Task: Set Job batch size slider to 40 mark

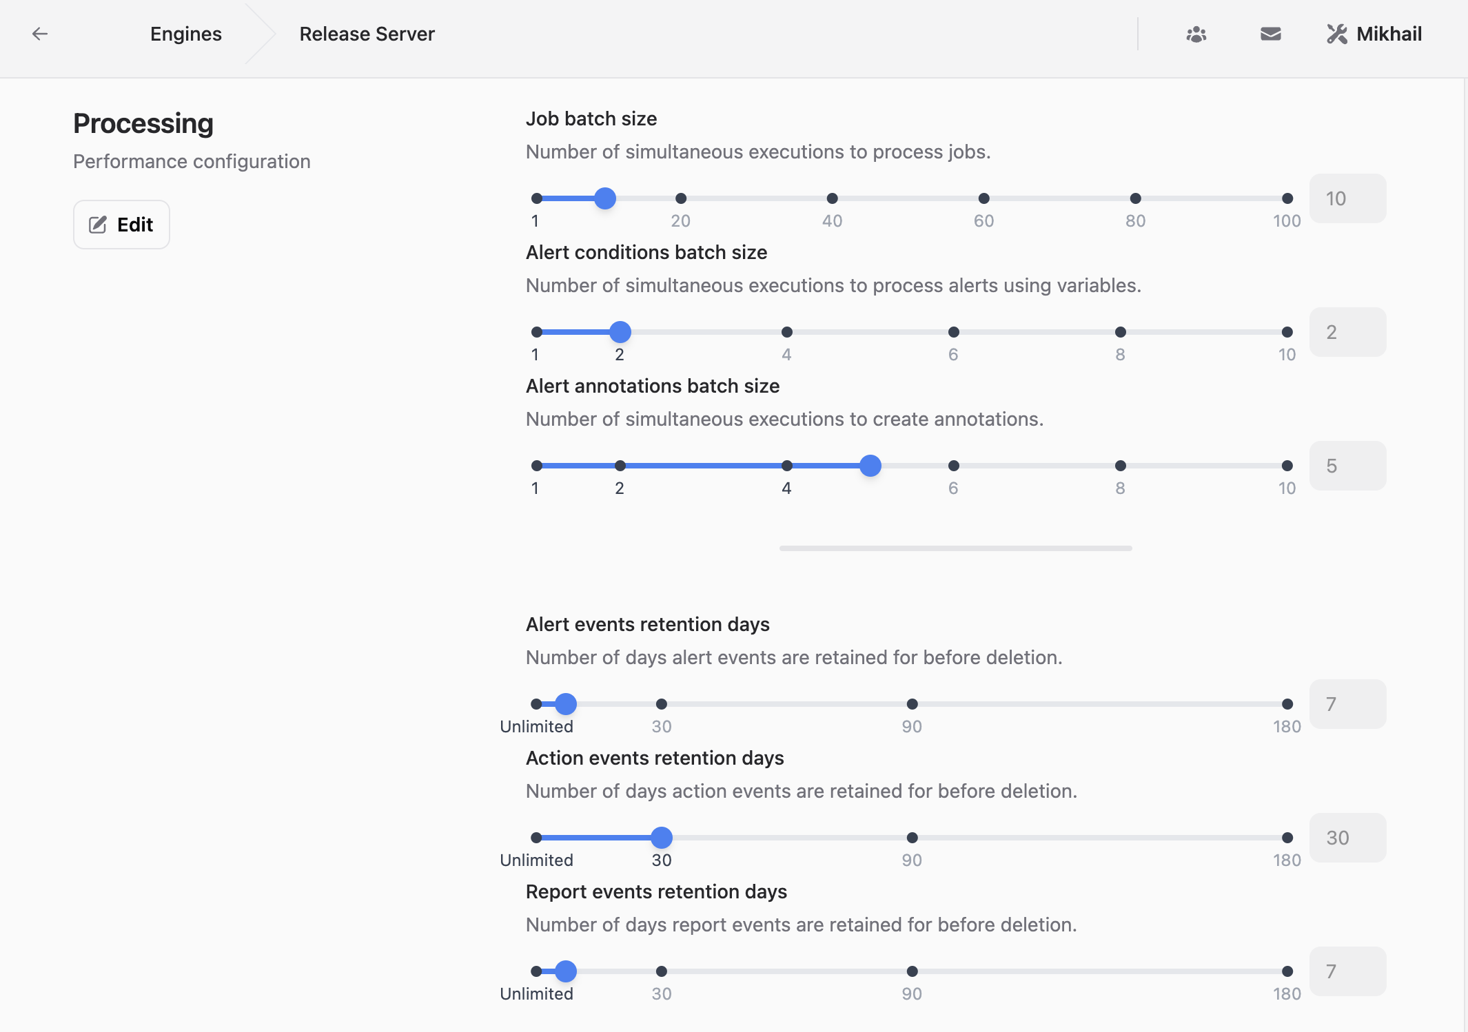Action: click(x=833, y=198)
